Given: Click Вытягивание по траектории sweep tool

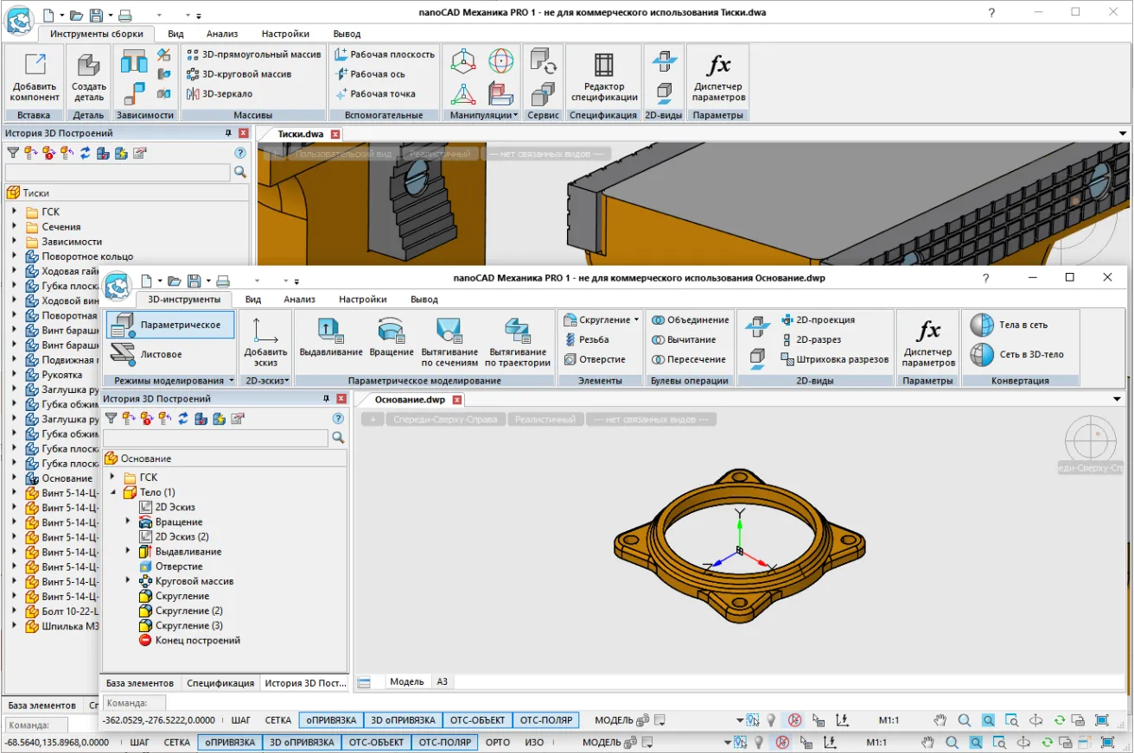Looking at the screenshot, I should pos(517,338).
